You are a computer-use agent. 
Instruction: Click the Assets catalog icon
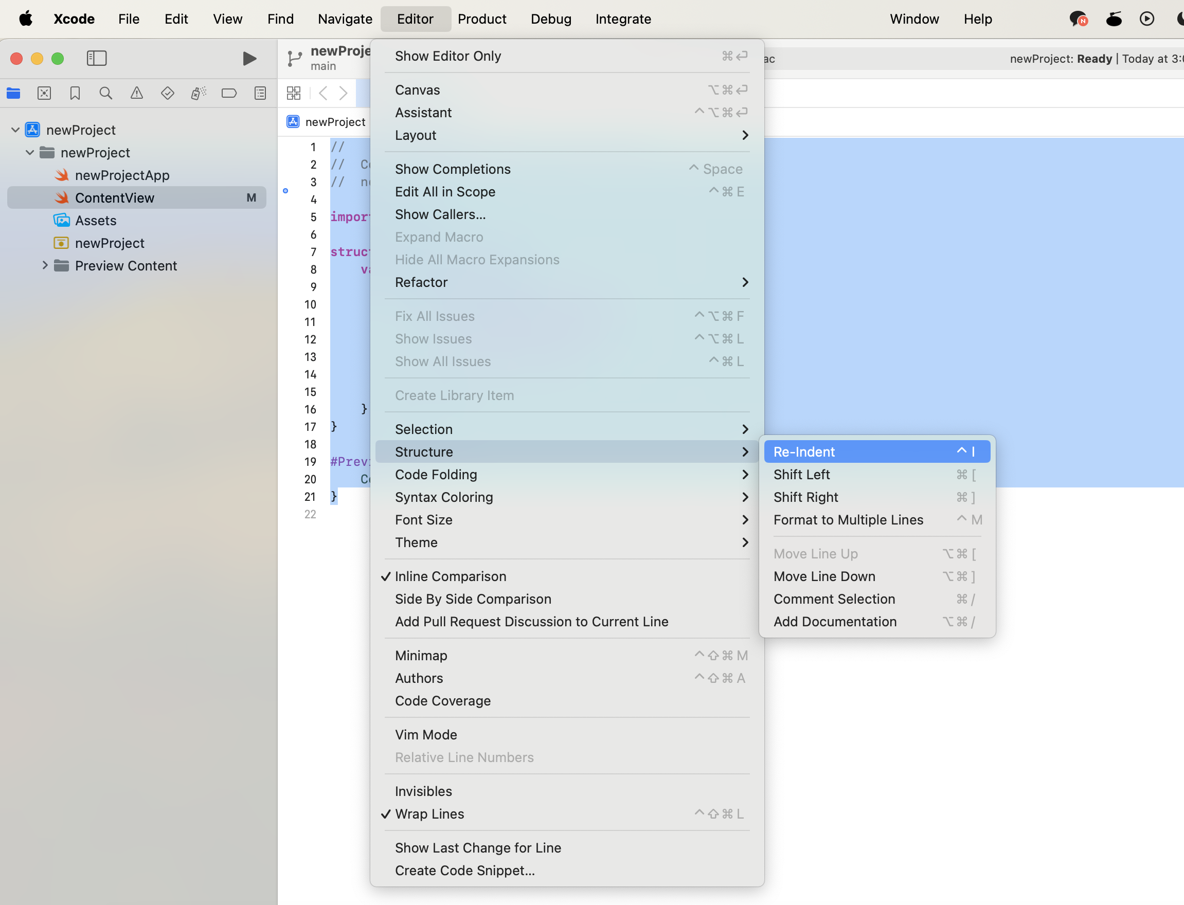tap(62, 220)
